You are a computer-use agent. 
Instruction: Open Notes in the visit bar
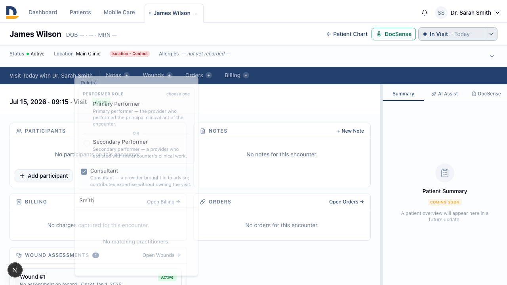pos(113,75)
